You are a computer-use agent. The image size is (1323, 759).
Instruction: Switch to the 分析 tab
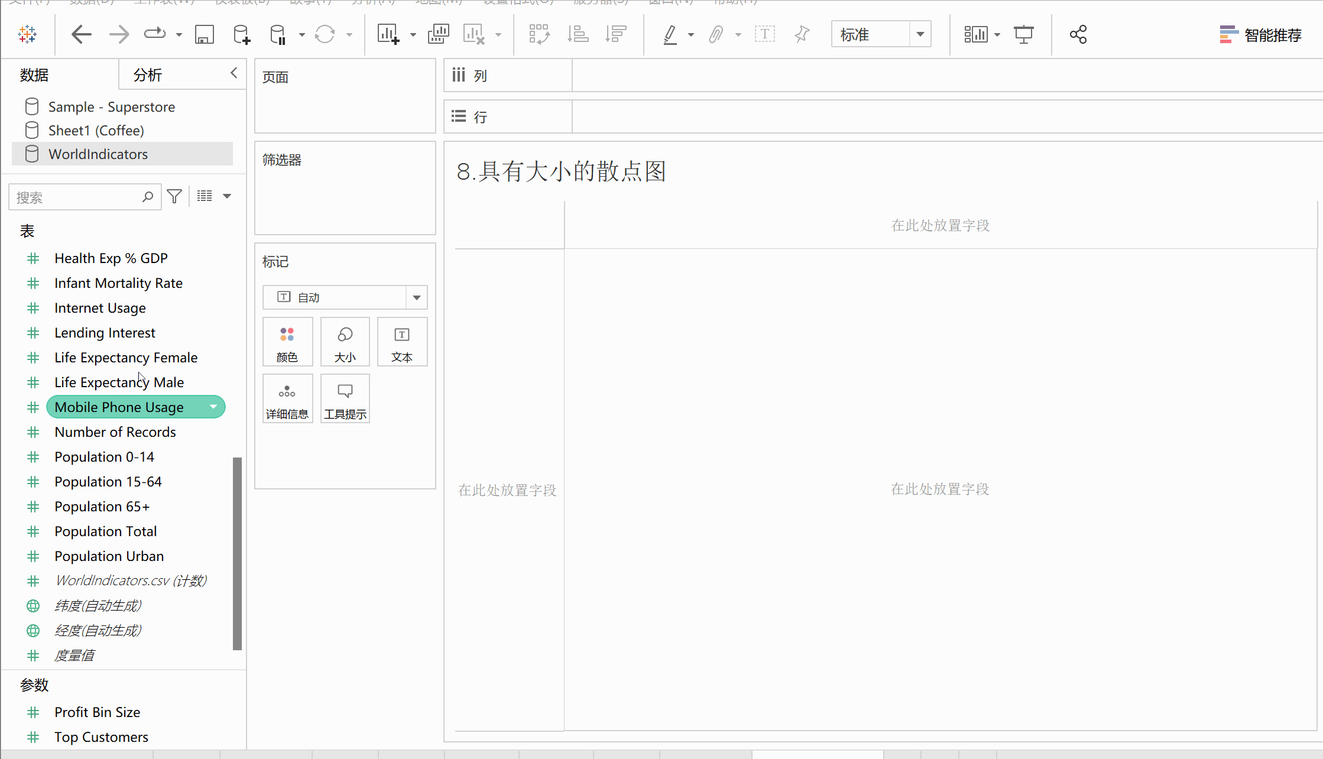(147, 75)
